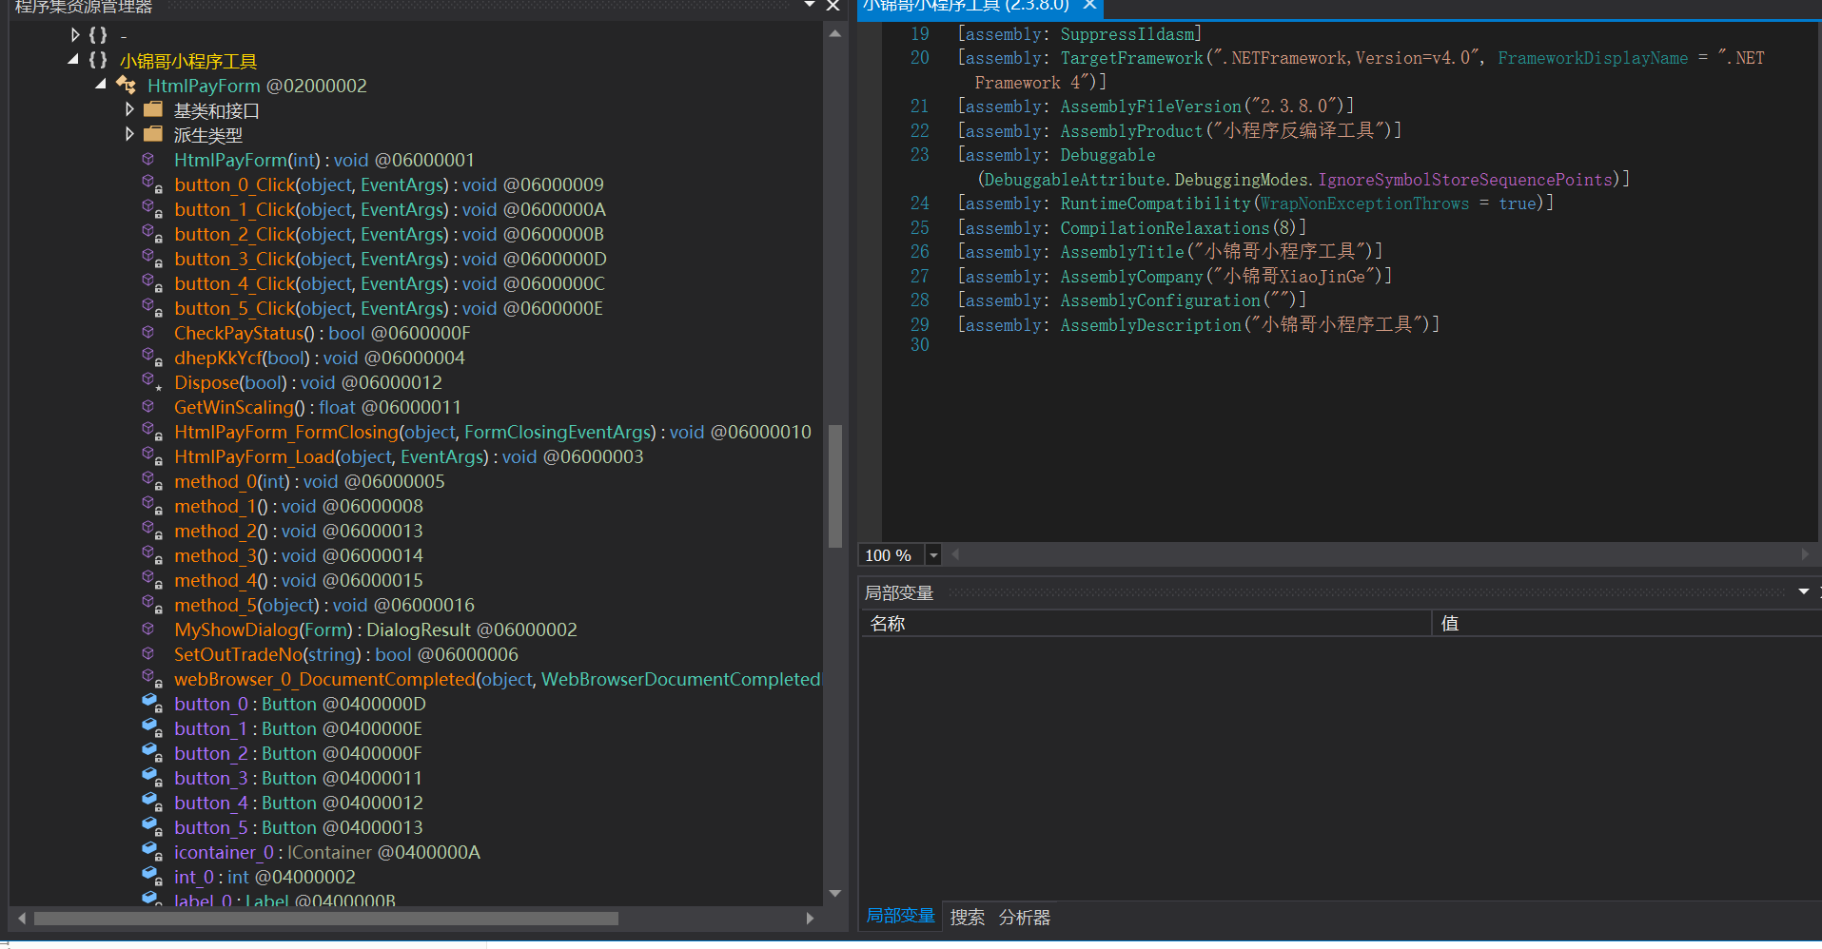
Task: Click the 基类和接口 folder icon
Action: (153, 110)
